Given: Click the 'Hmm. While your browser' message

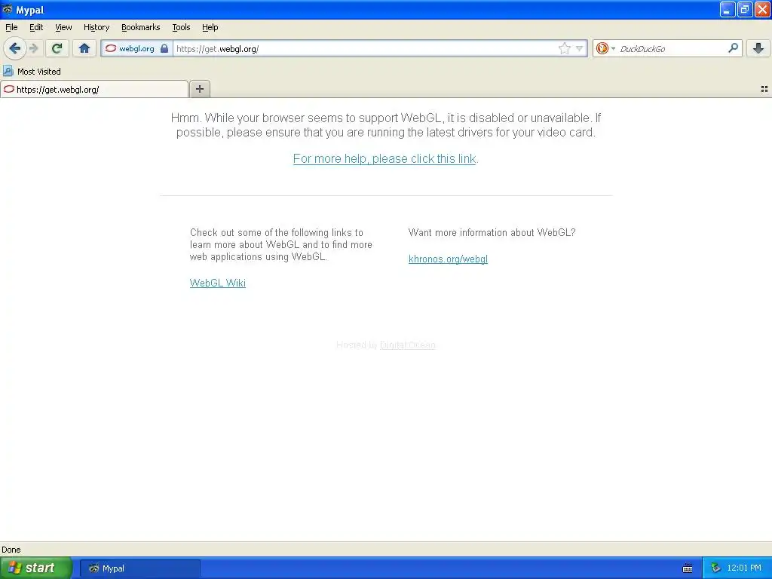Looking at the screenshot, I should click(x=385, y=125).
